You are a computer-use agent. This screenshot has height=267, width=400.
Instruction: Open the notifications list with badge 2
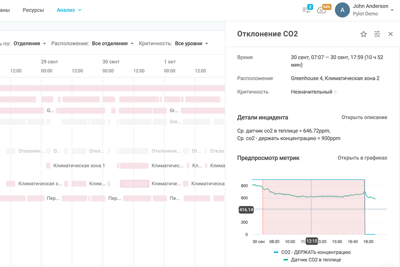tap(307, 9)
